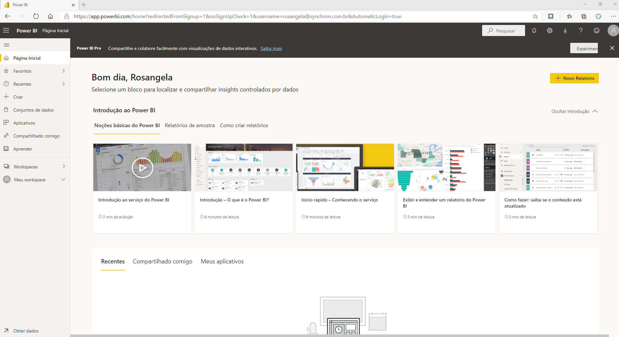The height and width of the screenshot is (337, 619).
Task: Click Criar label in the sidebar
Action: 18,97
